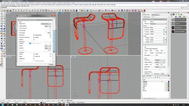
Task: Click the light bulb Hide icon
Action: 60,11
